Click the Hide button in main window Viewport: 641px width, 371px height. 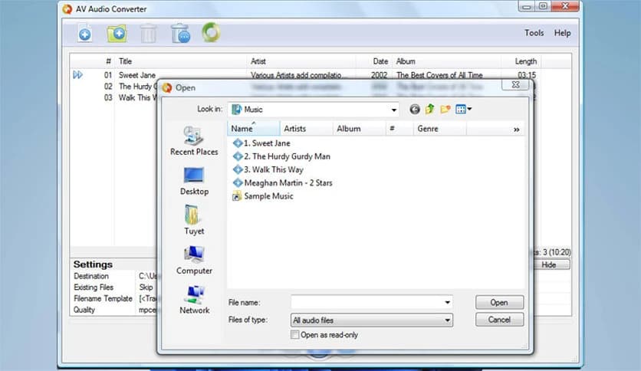point(549,264)
